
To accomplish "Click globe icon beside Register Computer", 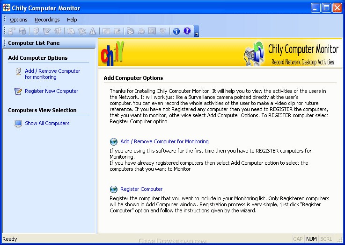I will click(x=114, y=189).
